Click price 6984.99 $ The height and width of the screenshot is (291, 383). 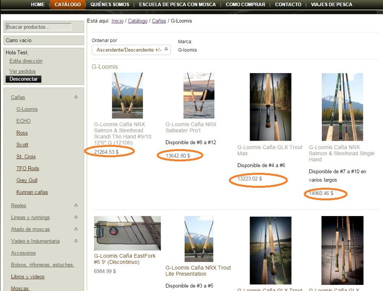tap(105, 271)
